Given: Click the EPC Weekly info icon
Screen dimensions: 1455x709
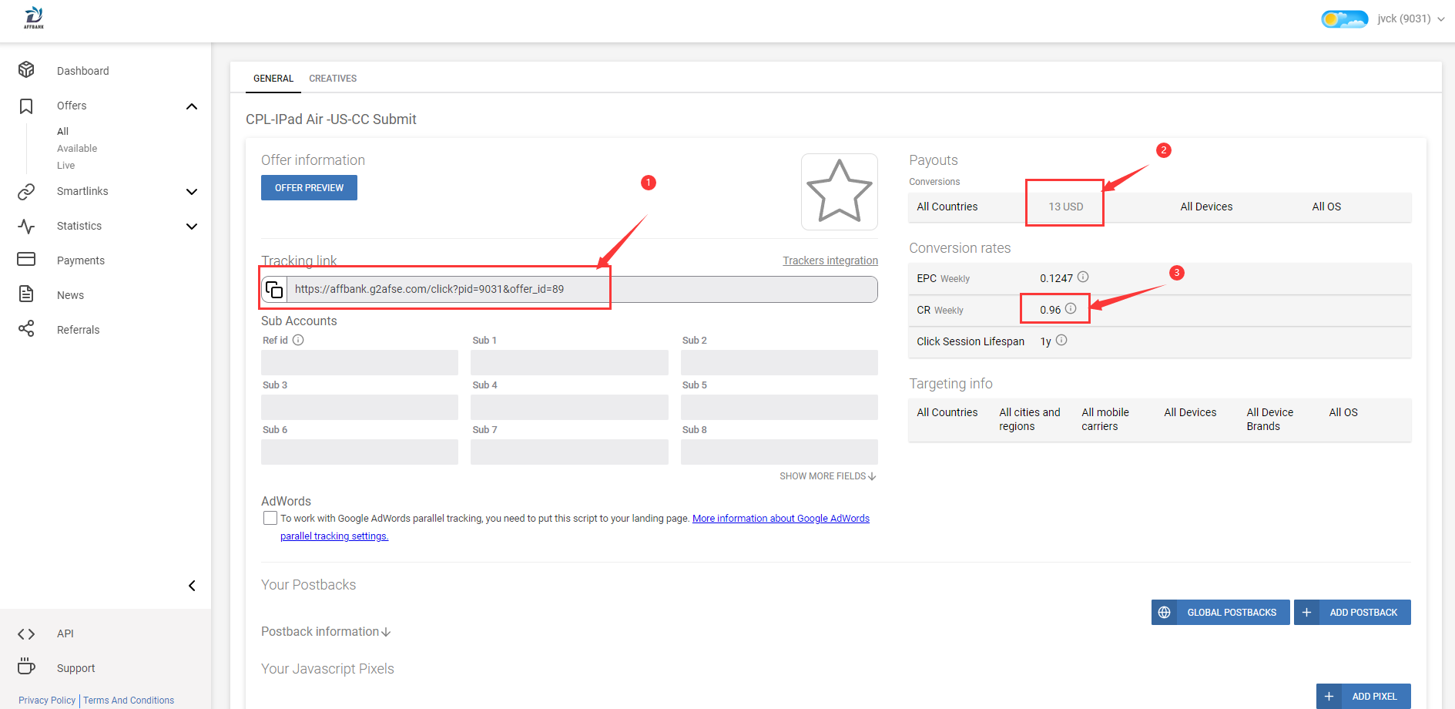Looking at the screenshot, I should (1083, 277).
